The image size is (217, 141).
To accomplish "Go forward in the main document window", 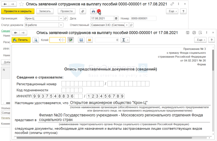I will click(12, 4).
